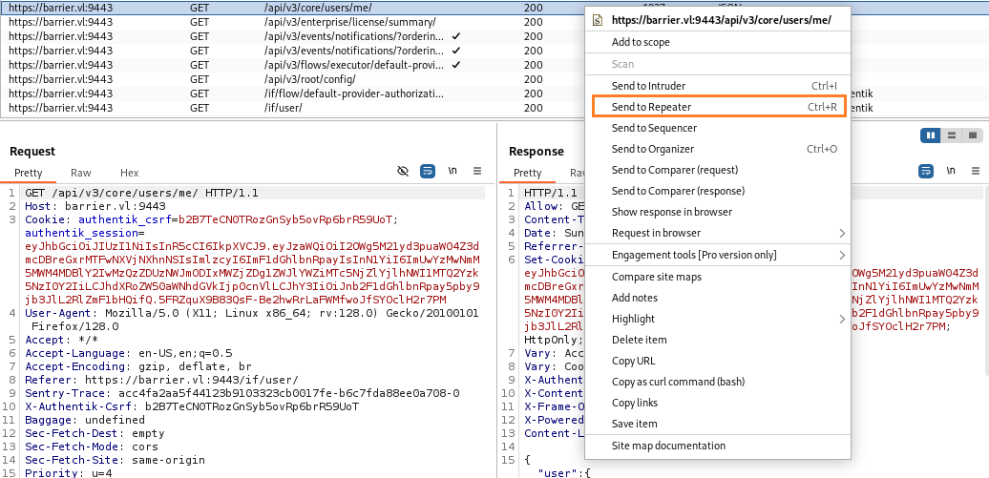Viewport: 989px width, 478px height.
Task: Click the Request panel heading
Action: point(32,152)
